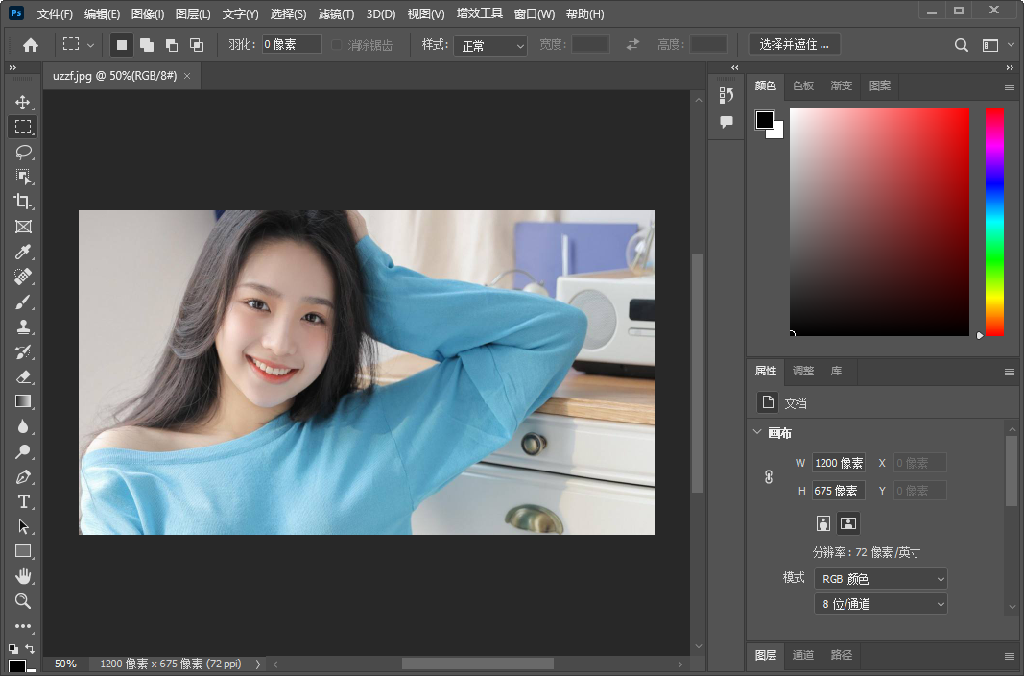
Task: Open the 文件(F) menu
Action: click(x=55, y=13)
